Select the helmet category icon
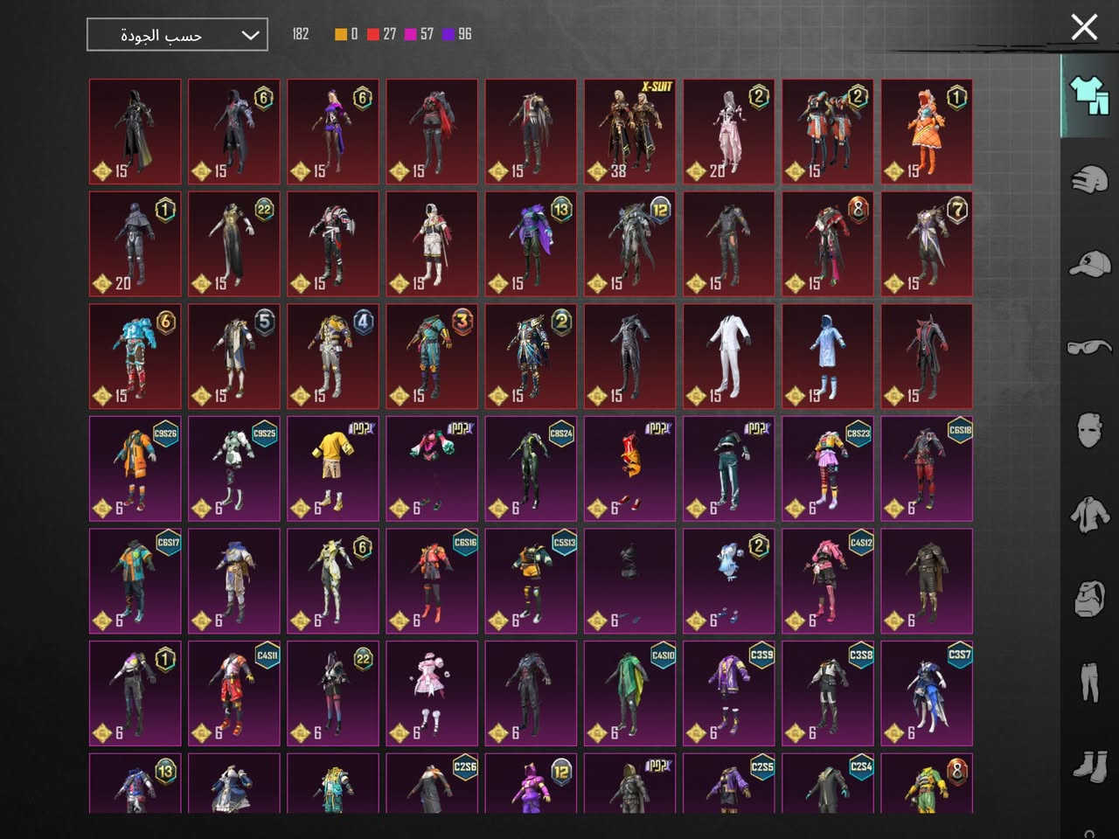This screenshot has height=839, width=1119. [x=1089, y=180]
